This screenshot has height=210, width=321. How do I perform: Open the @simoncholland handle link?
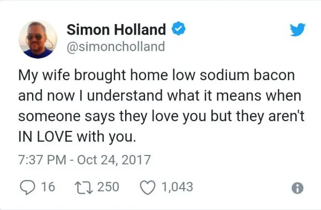116,46
